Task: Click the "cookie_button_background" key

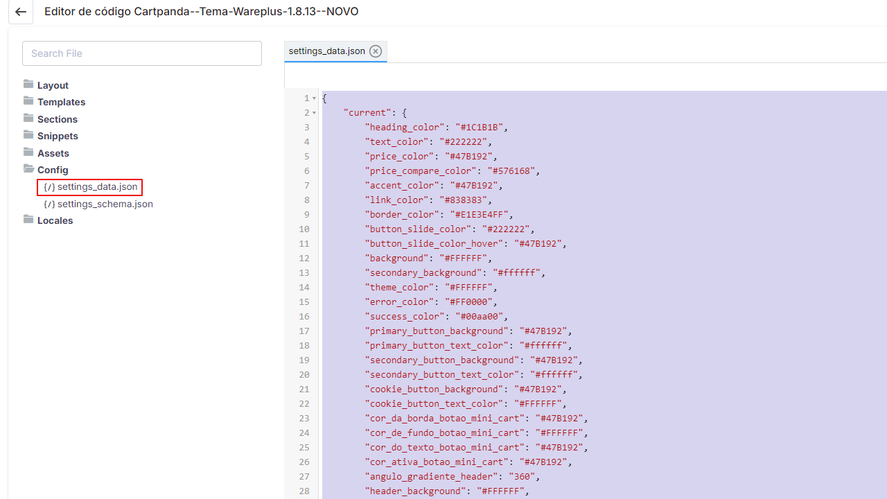Action: coord(433,389)
